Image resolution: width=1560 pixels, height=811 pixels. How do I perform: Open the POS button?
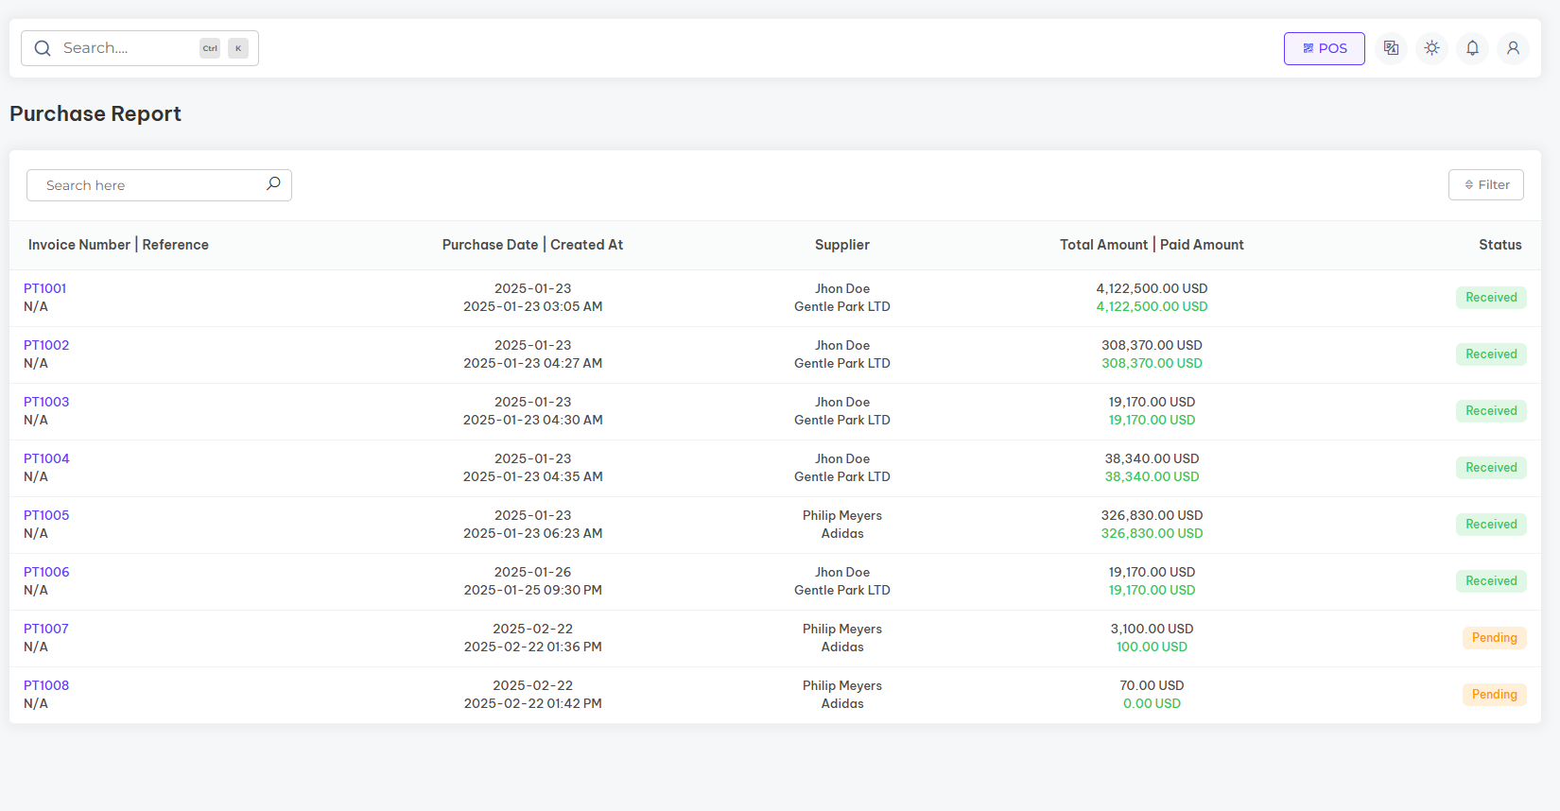pyautogui.click(x=1324, y=48)
